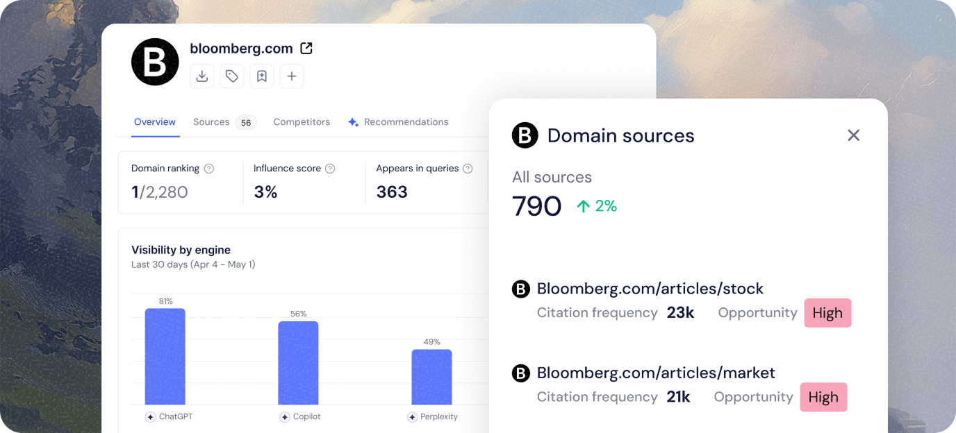The height and width of the screenshot is (433, 956).
Task: Click High opportunity badge for articles/market
Action: (x=823, y=397)
